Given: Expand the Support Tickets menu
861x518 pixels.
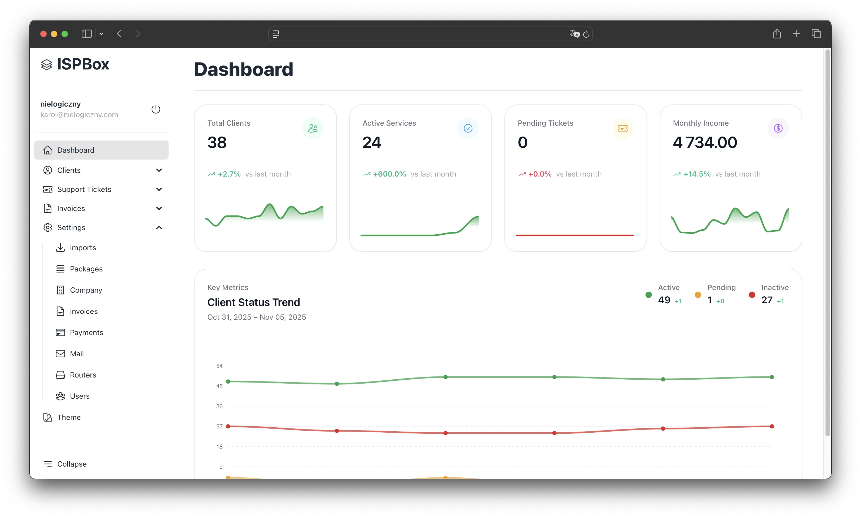Looking at the screenshot, I should (x=160, y=189).
